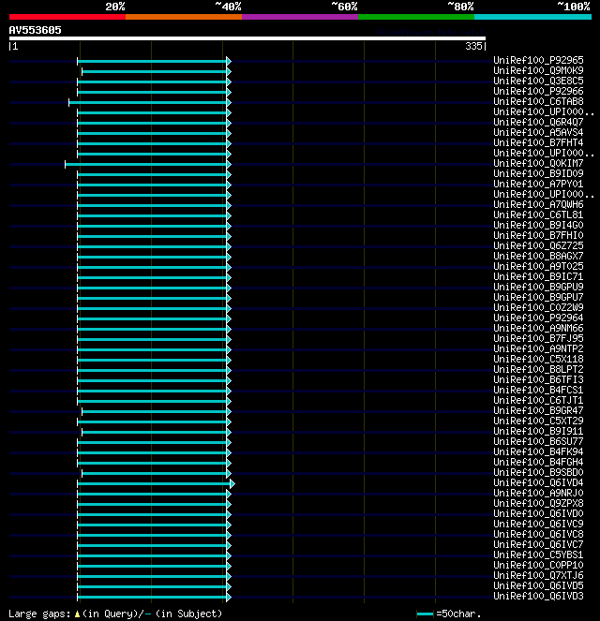
Task: Select the UniRef100_Q6IVC7 label
Action: tap(538, 544)
